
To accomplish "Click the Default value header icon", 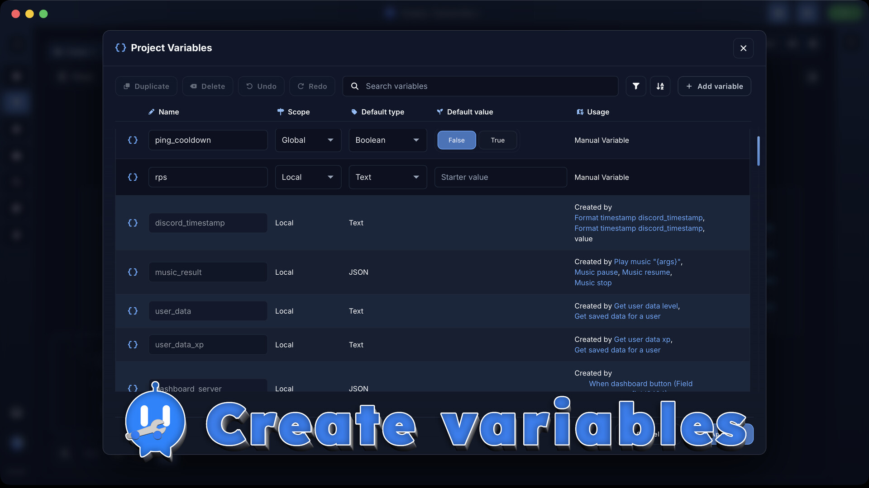I will tap(440, 112).
